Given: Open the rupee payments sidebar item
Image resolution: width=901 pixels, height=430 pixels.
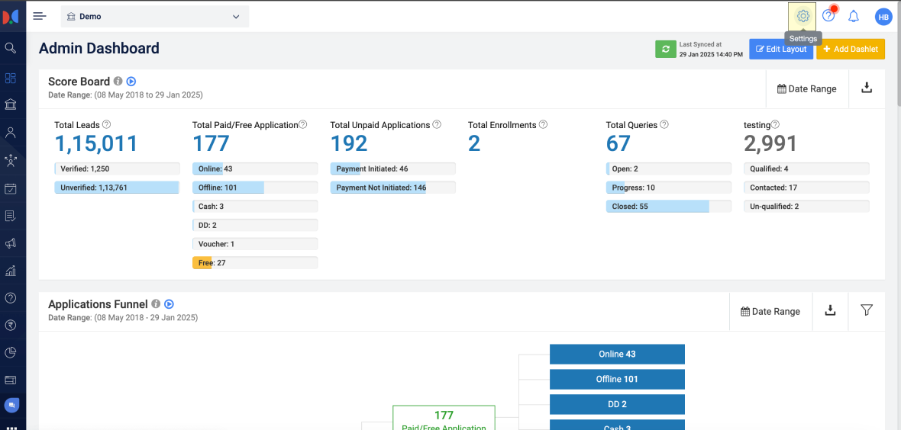Looking at the screenshot, I should pos(11,325).
